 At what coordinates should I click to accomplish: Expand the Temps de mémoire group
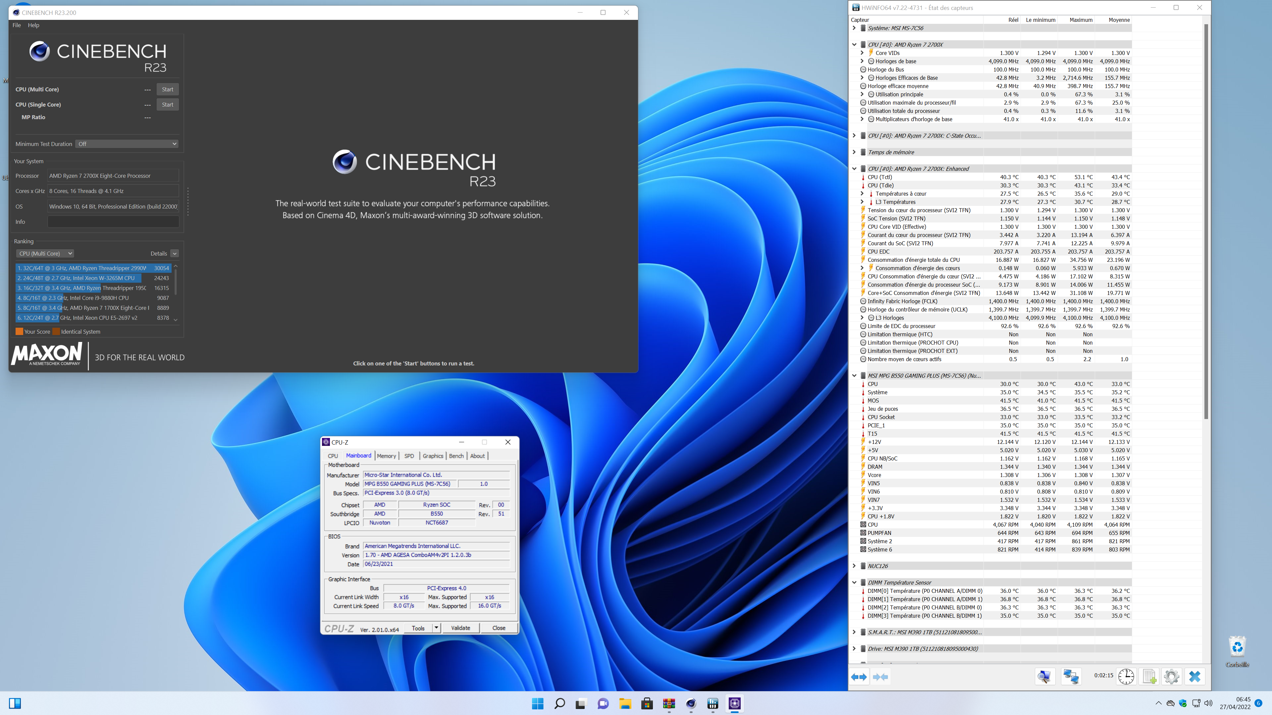click(x=854, y=152)
